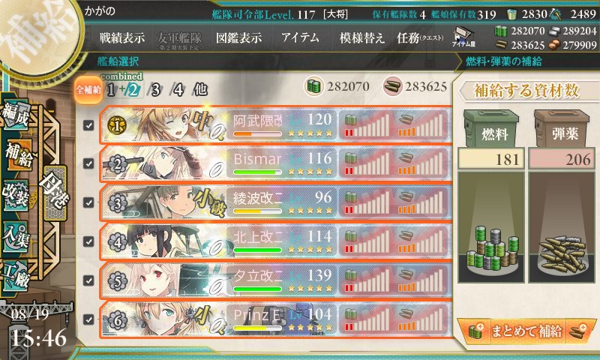Image resolution: width=600 pixels, height=360 pixels.
Task: Click the 燃料 fuel crate icon
Action: click(x=491, y=128)
